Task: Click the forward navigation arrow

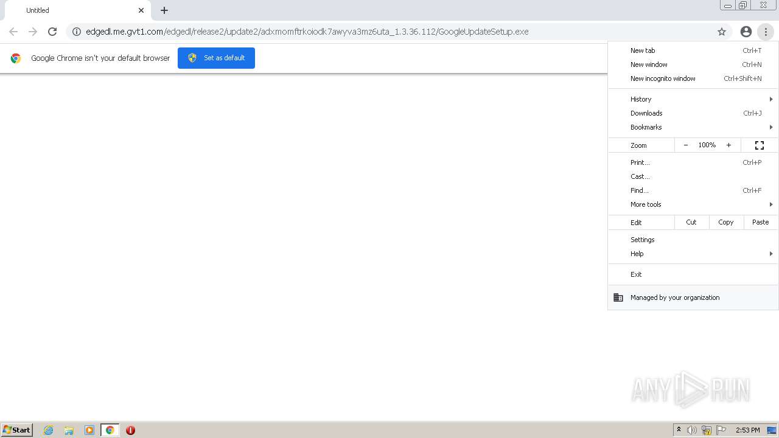Action: [33, 32]
